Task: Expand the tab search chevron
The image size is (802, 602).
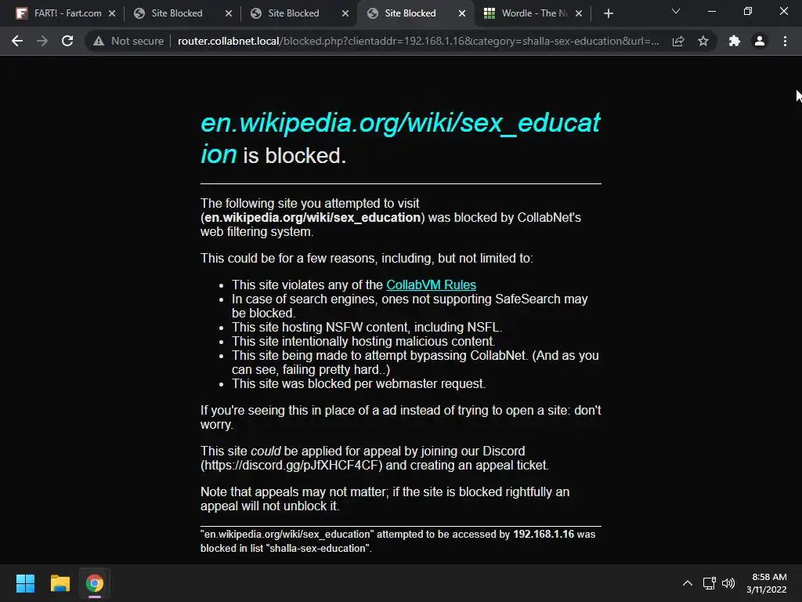Action: click(676, 11)
